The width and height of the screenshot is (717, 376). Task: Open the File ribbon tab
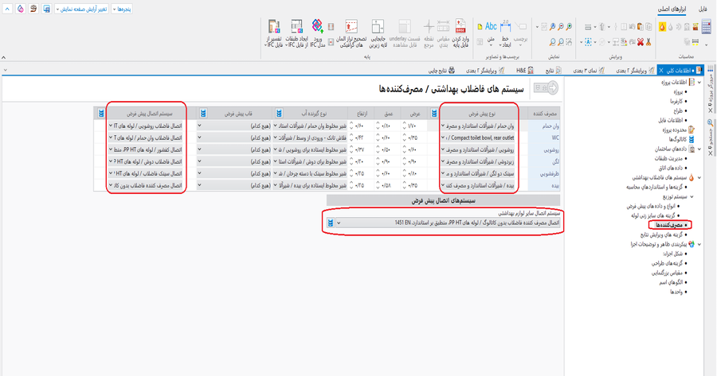click(x=703, y=8)
